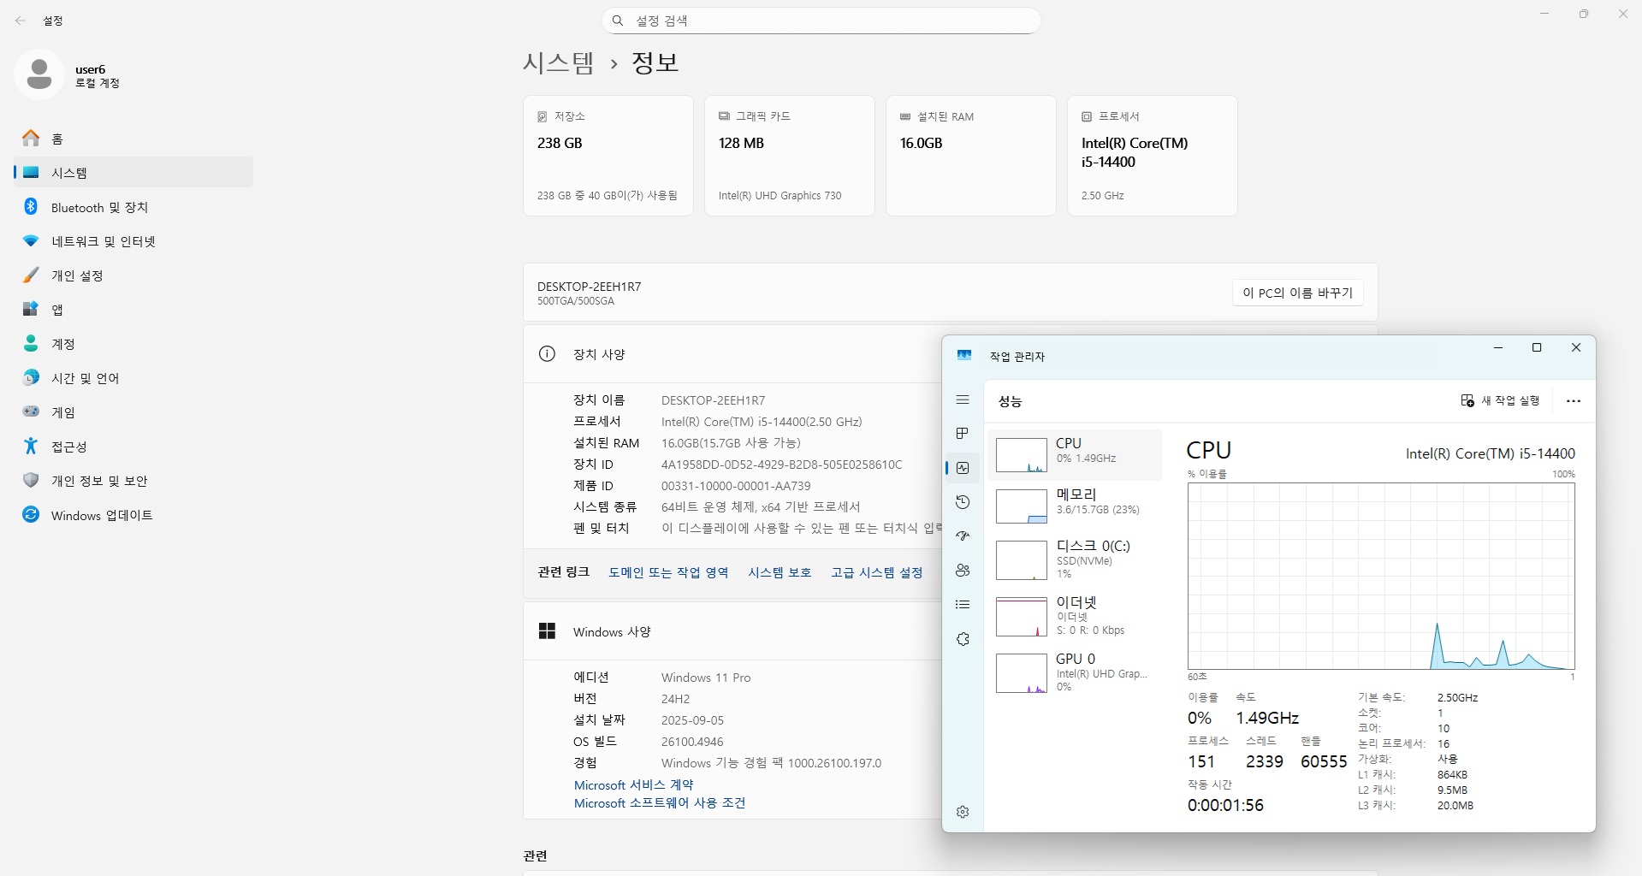The width and height of the screenshot is (1642, 876).
Task: Click 이 PC의 이름 바꾸기 button
Action: 1298,293
